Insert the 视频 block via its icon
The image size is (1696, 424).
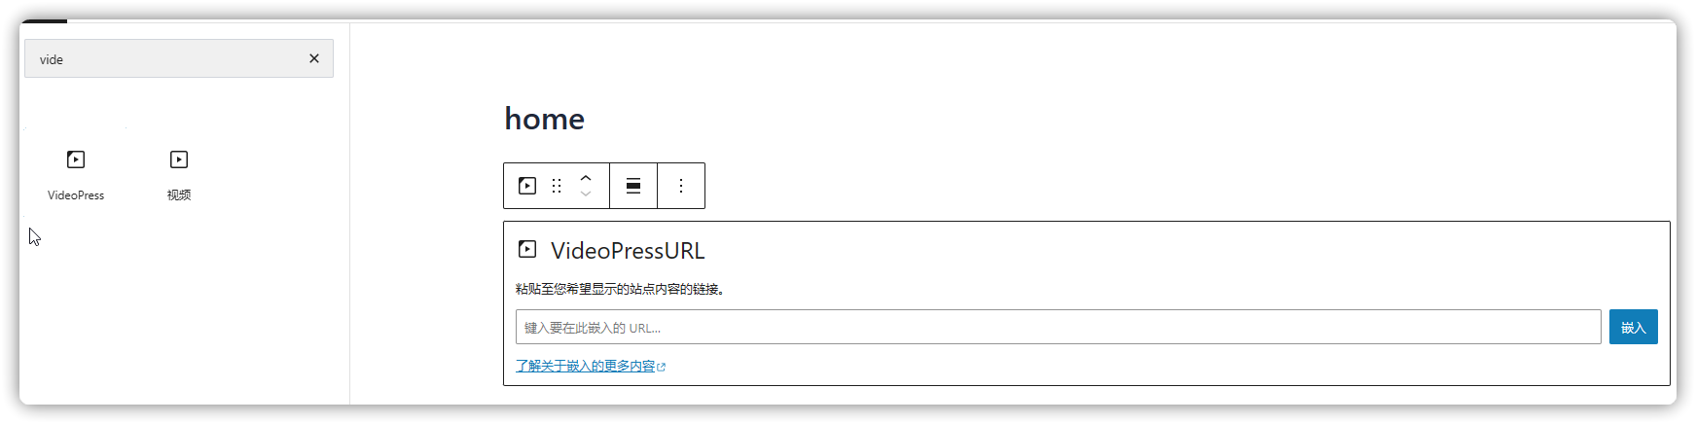[x=179, y=159]
